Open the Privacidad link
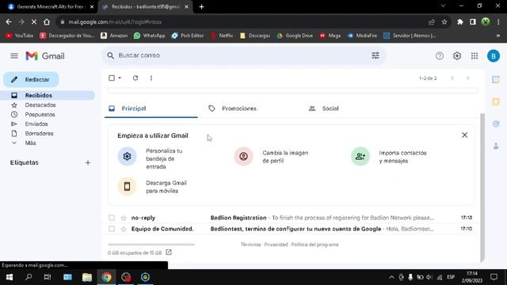The width and height of the screenshot is (507, 285). click(x=276, y=245)
